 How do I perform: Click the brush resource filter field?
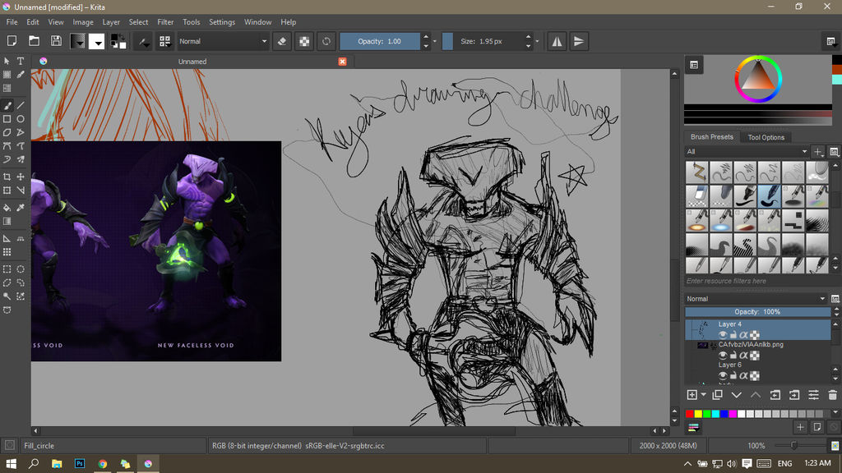point(757,281)
